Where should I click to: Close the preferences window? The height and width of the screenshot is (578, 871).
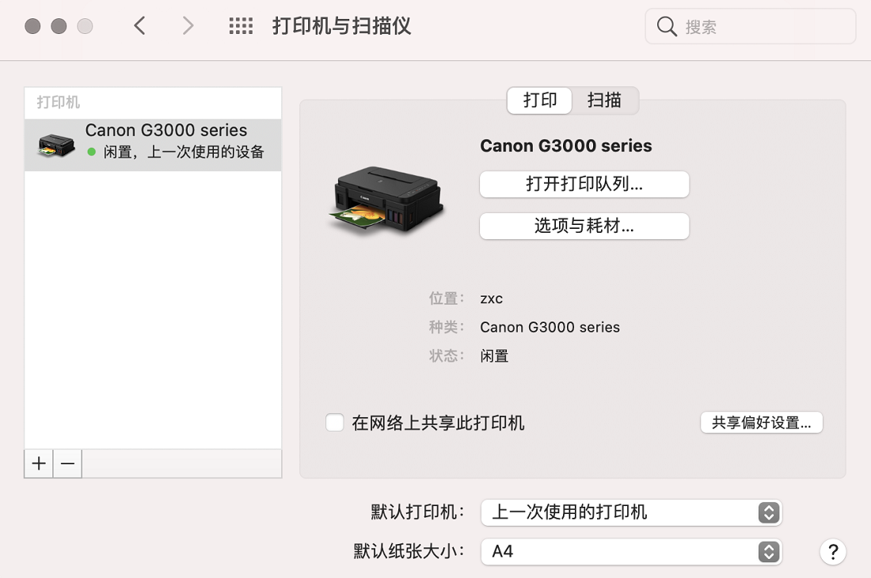pos(32,26)
